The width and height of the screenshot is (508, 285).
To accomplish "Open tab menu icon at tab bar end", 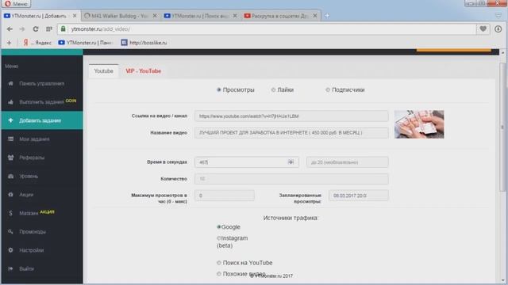I will (498, 16).
